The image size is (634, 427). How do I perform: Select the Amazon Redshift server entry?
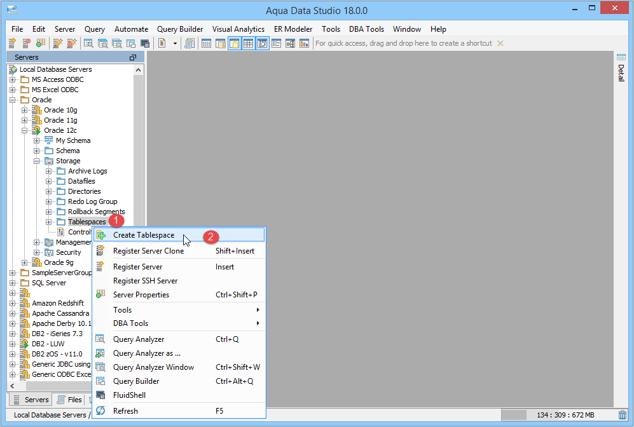click(58, 303)
